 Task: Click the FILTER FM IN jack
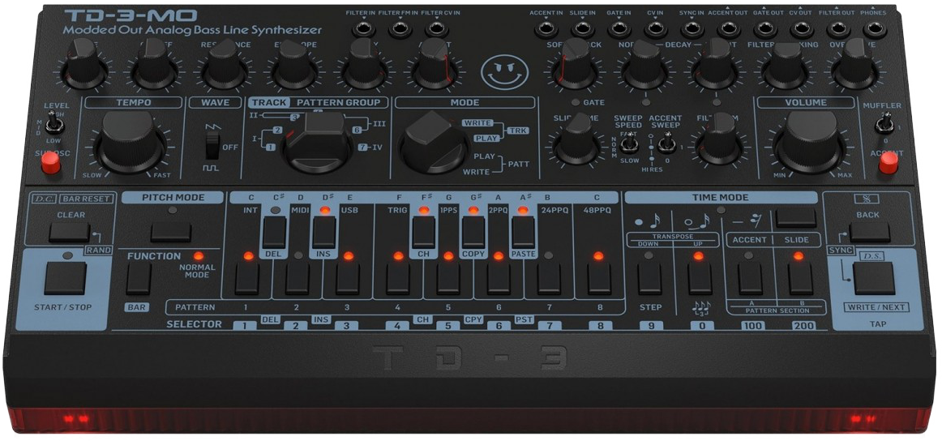[400, 28]
